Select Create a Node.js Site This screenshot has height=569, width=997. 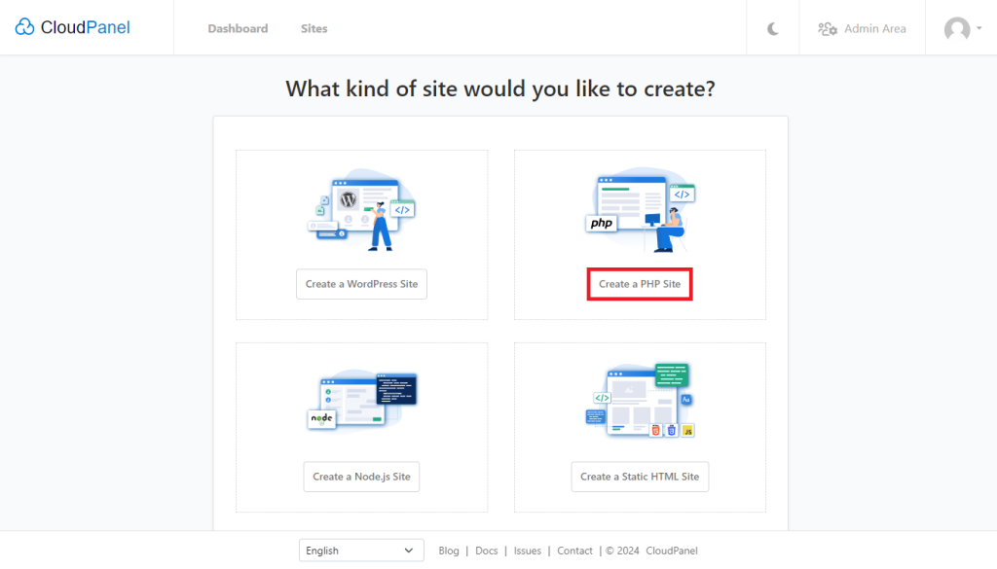[x=361, y=477]
